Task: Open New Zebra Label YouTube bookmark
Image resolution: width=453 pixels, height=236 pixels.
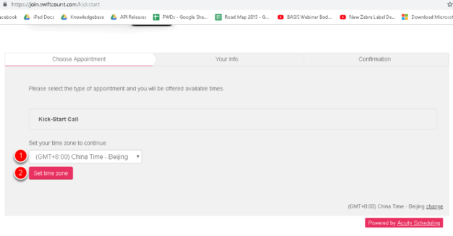Action: click(367, 17)
